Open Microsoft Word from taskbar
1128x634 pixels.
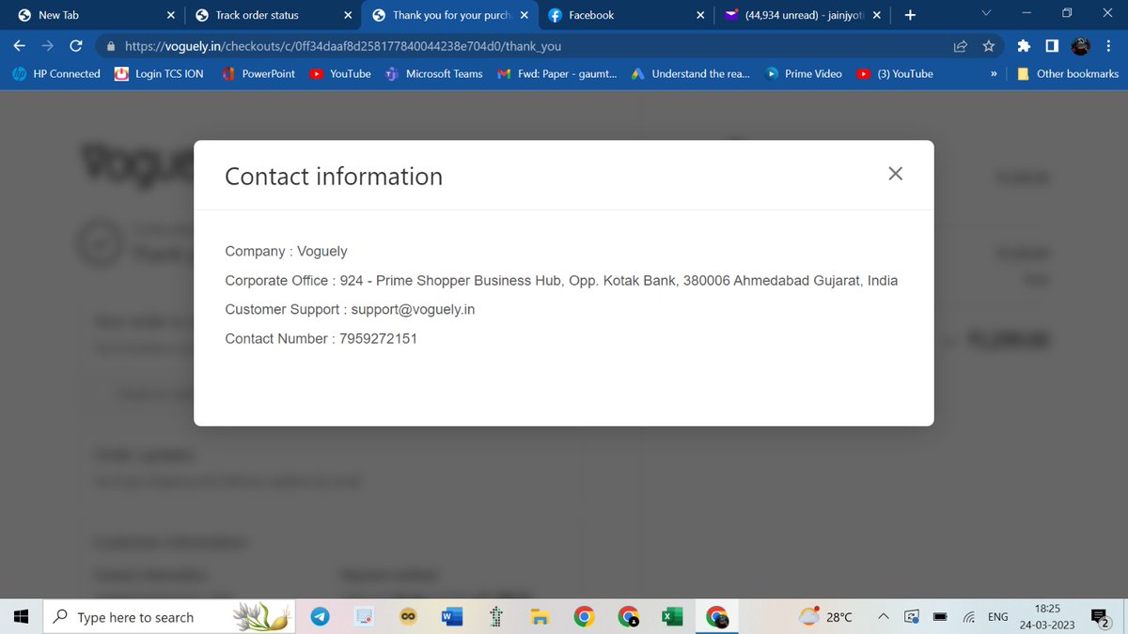[452, 616]
